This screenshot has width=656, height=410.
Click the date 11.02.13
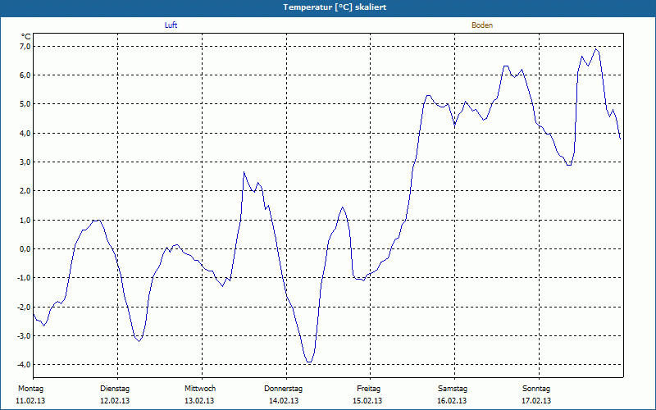(30, 401)
